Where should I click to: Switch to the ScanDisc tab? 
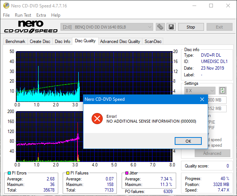153,41
